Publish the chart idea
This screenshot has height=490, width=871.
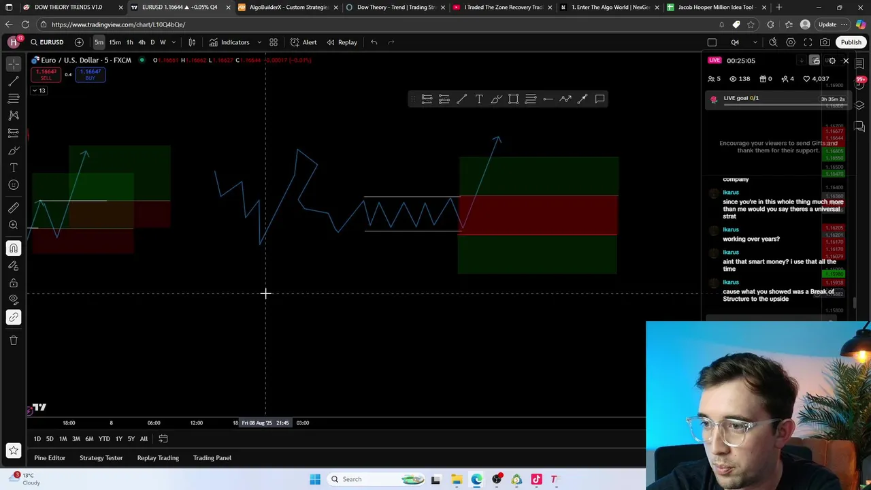851,42
